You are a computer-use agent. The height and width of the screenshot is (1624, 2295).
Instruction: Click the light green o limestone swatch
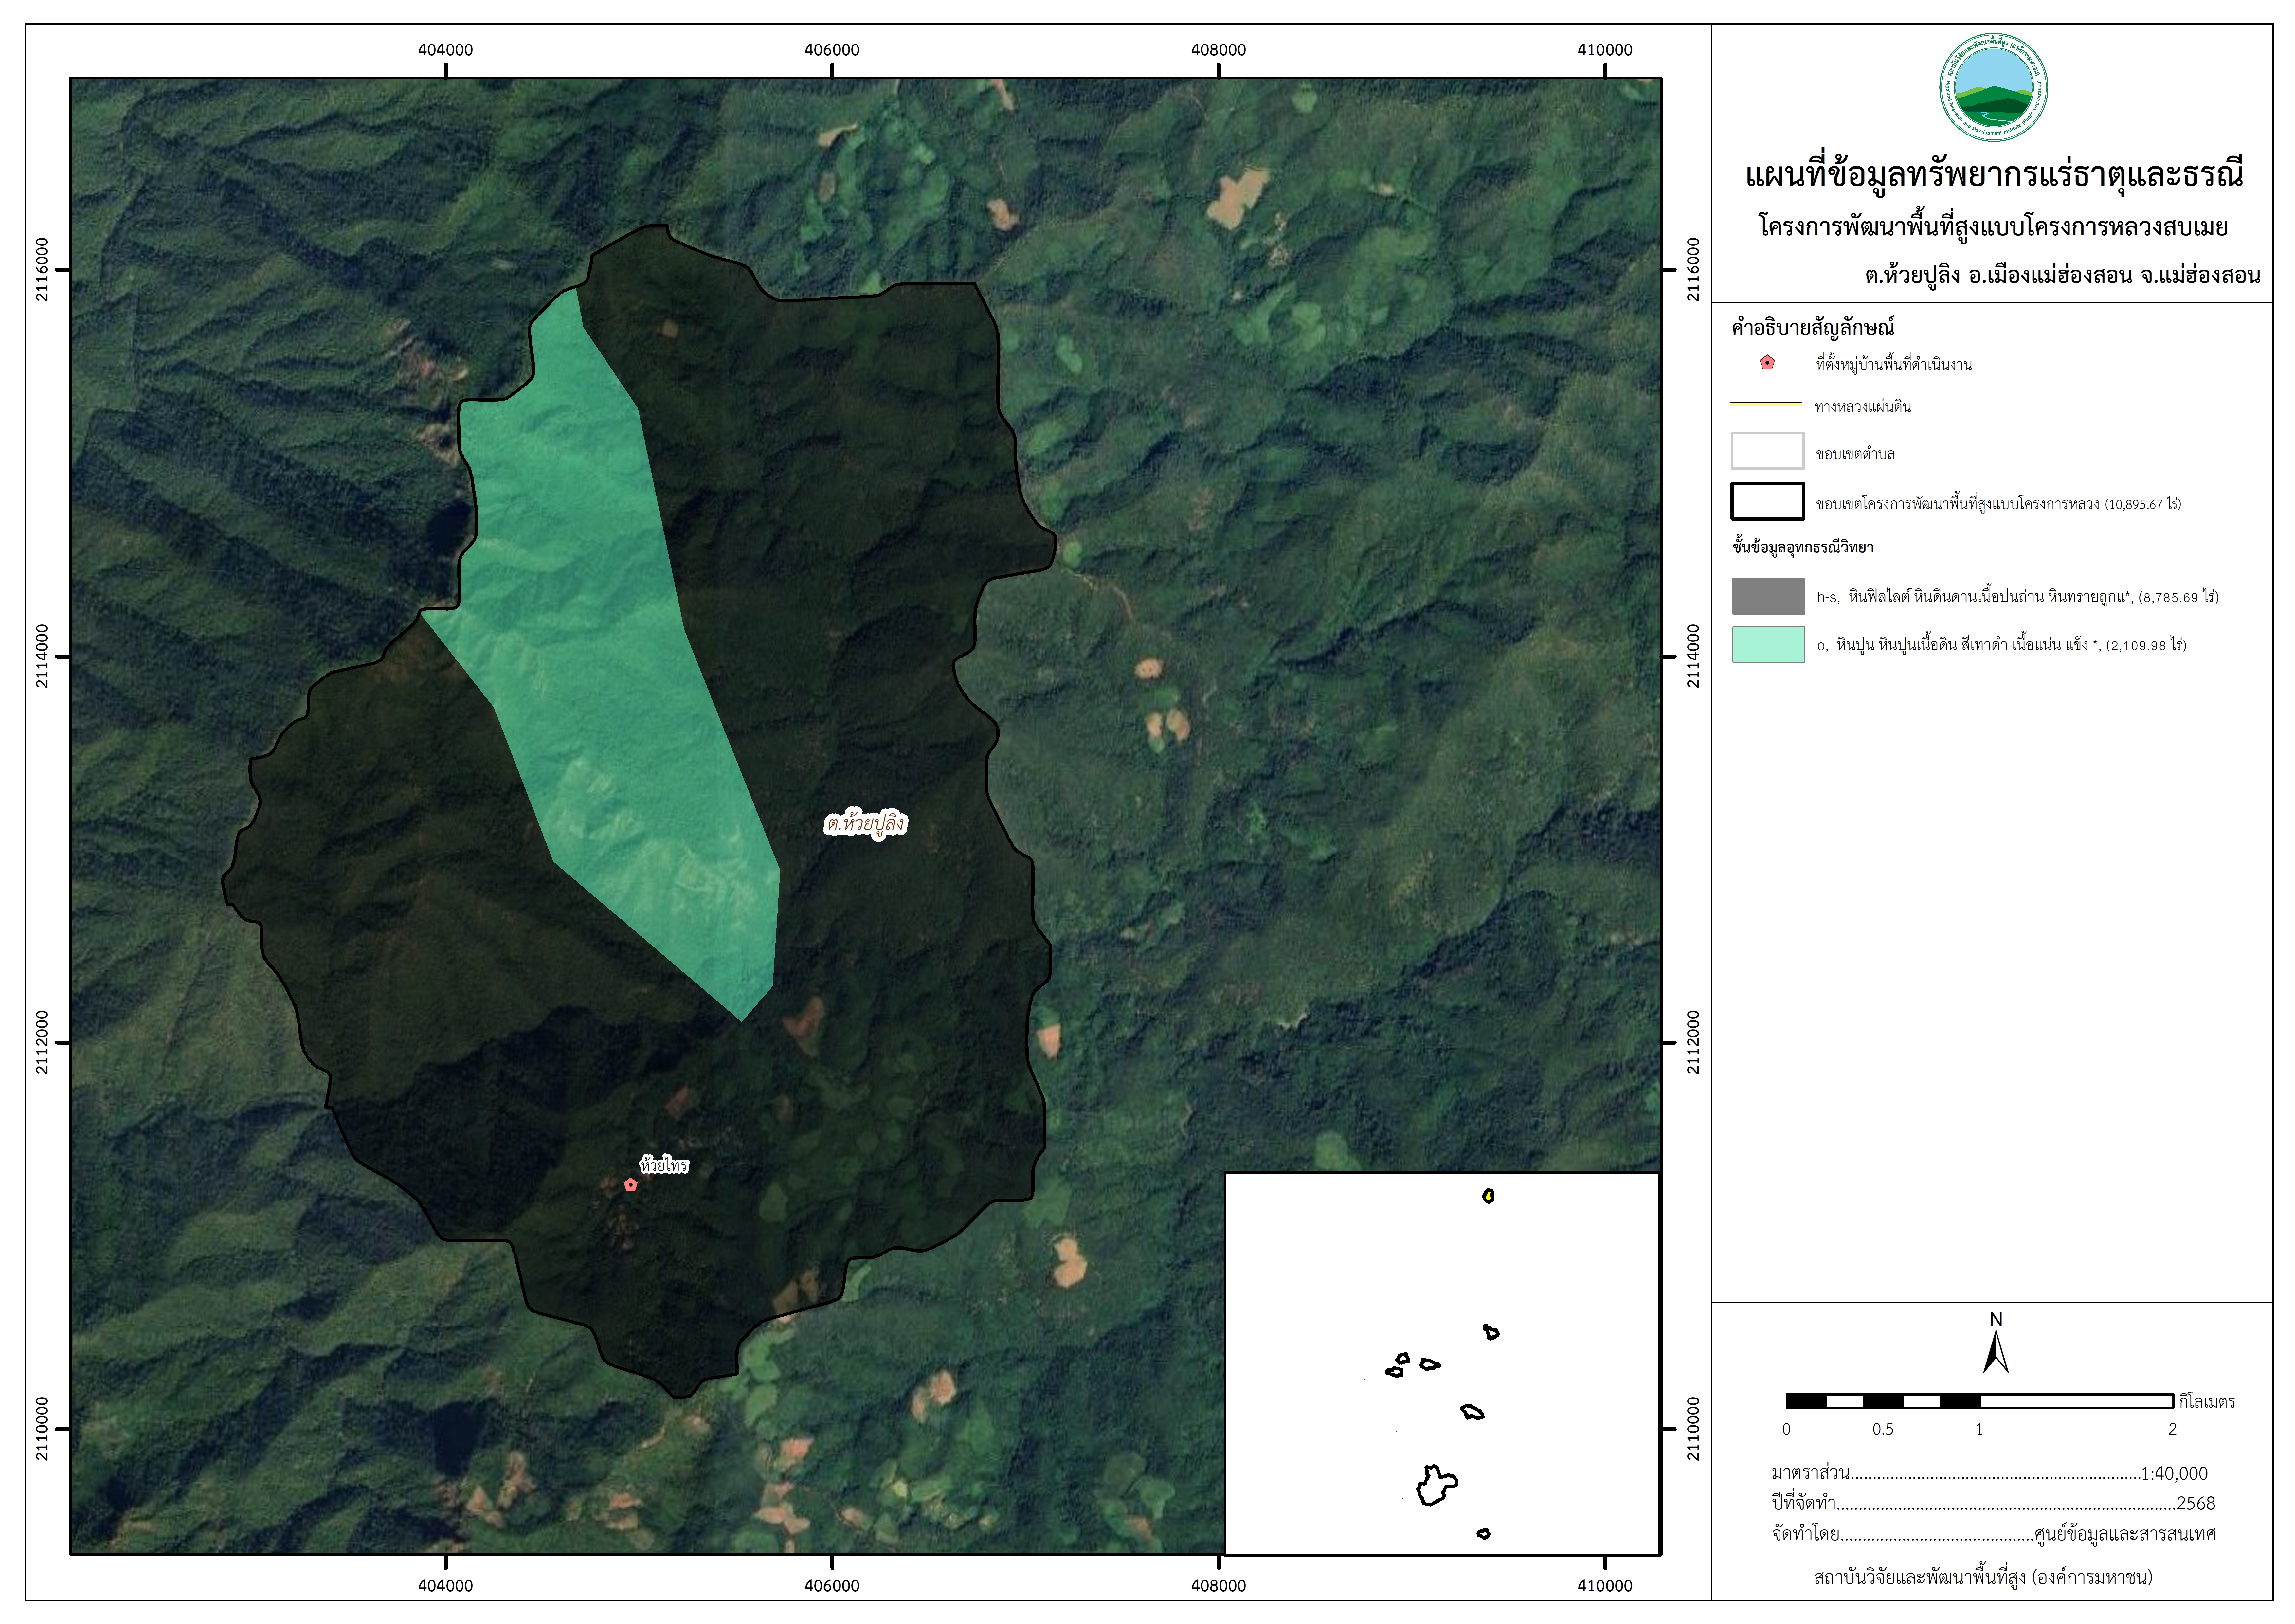coord(1768,645)
